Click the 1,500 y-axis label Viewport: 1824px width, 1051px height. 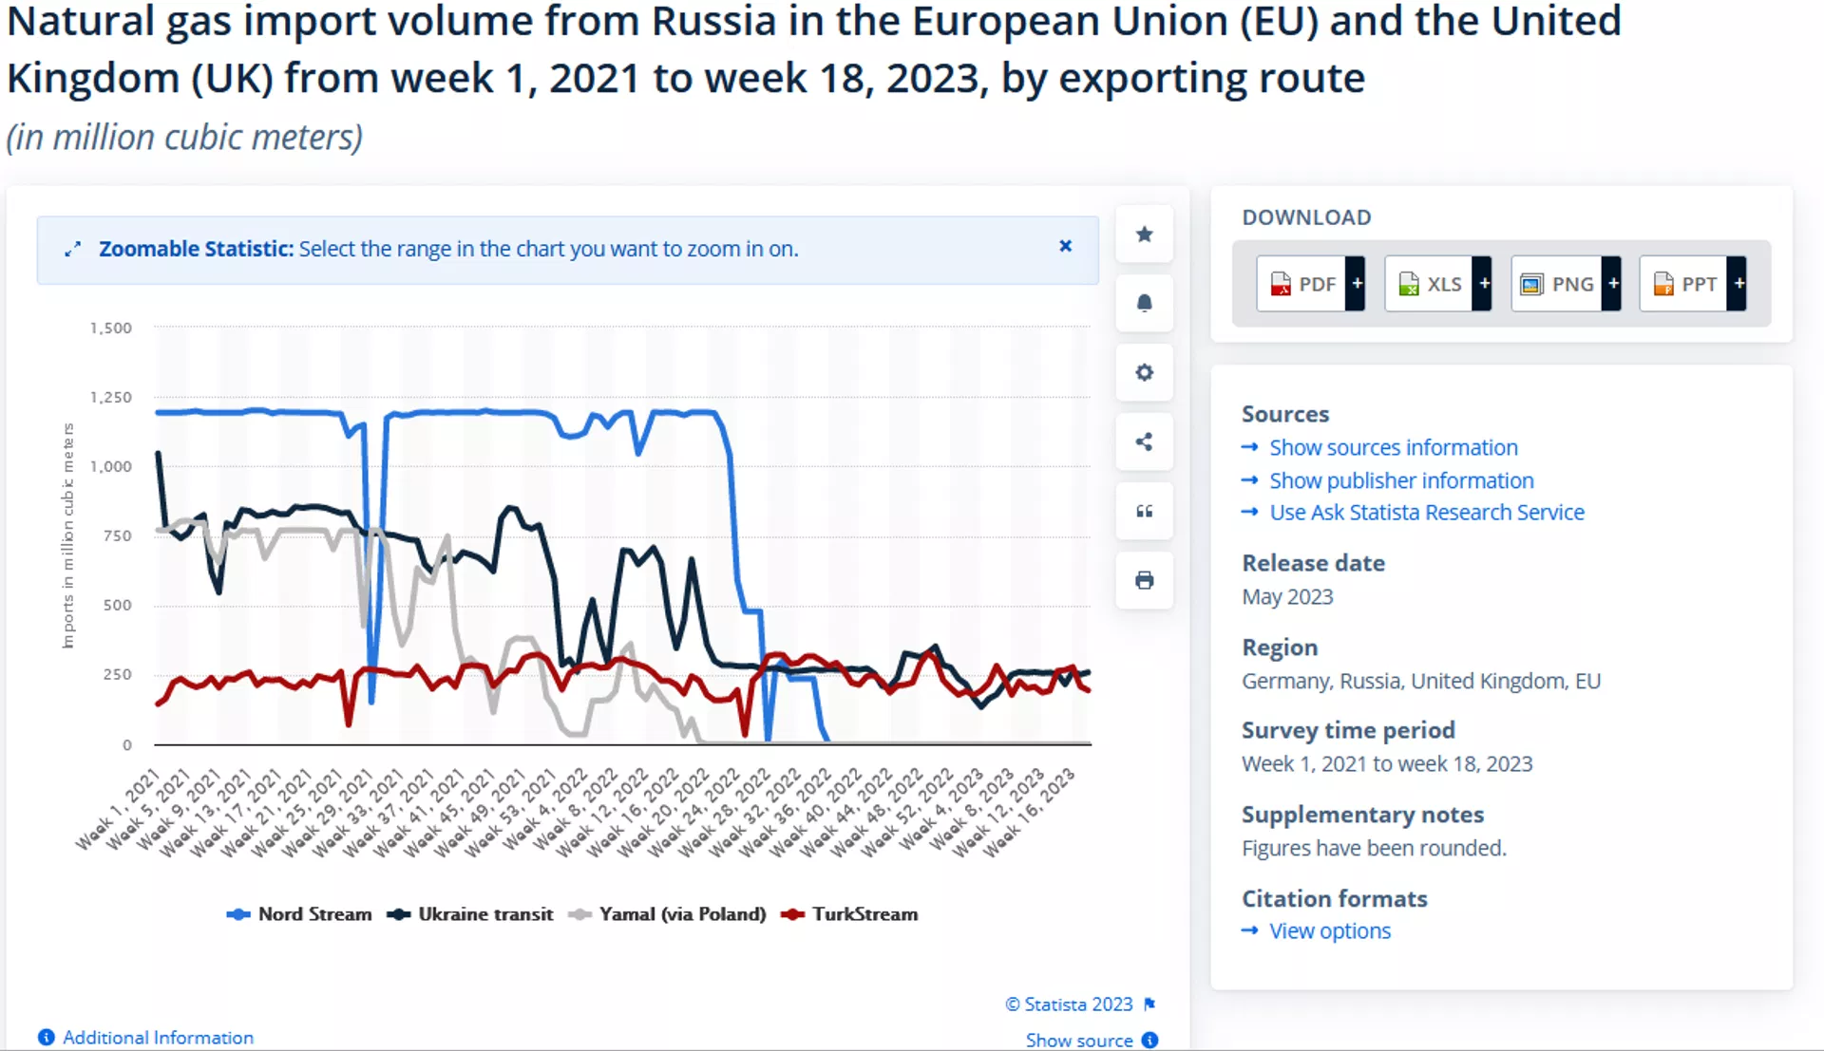[x=111, y=328]
